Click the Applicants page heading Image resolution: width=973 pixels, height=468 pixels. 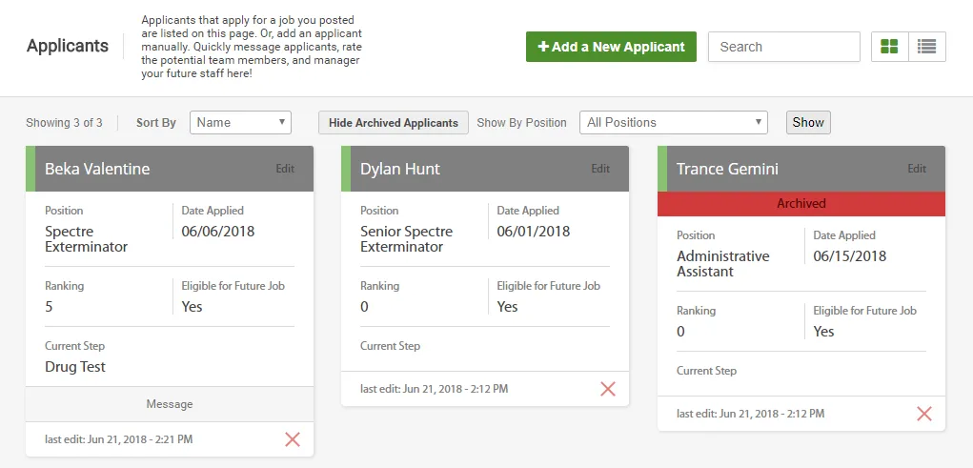68,46
